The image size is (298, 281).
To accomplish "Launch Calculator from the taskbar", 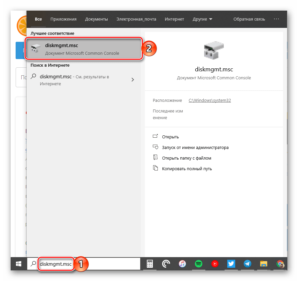I will pos(149,264).
